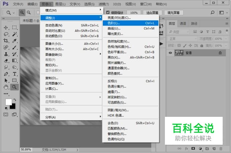Select the Rectangle shape tool
Screen dimensions: 231x153
tap(14, 81)
